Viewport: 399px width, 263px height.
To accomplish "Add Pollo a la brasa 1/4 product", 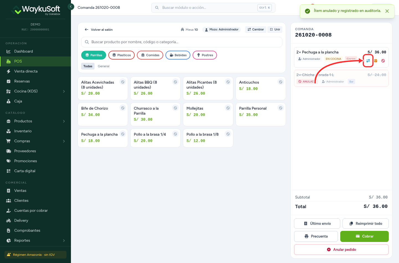I will coord(155,138).
